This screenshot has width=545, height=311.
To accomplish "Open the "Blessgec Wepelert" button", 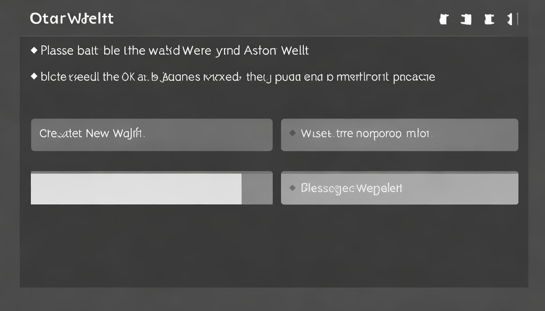I will 399,188.
